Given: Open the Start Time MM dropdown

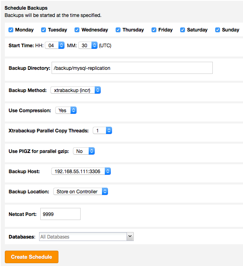Looking at the screenshot, I should point(88,45).
